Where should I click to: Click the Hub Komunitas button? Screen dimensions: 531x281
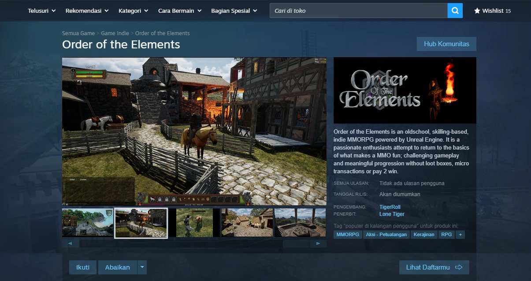click(x=446, y=44)
